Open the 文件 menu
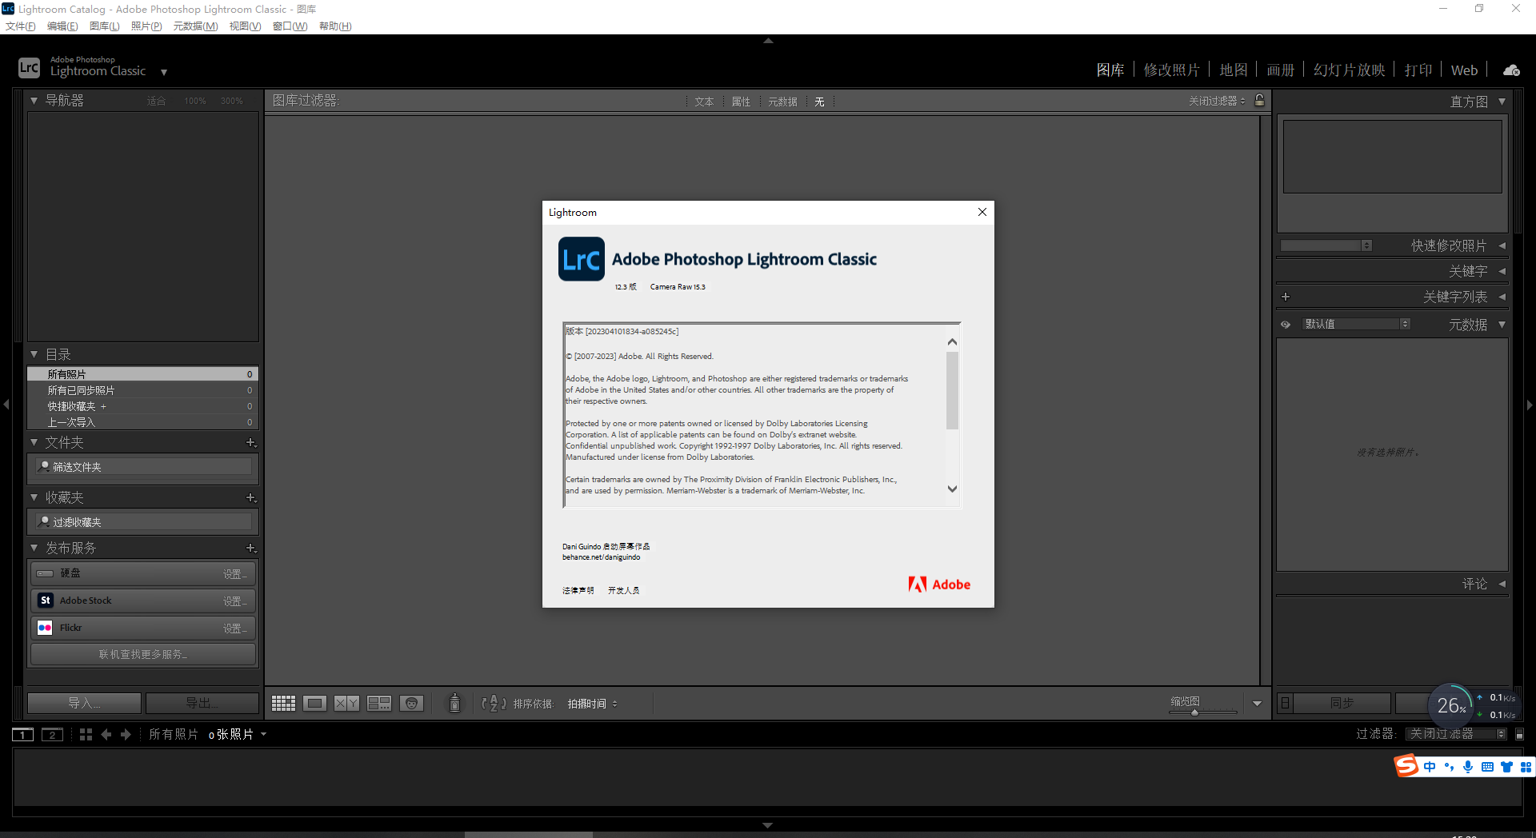 point(21,26)
